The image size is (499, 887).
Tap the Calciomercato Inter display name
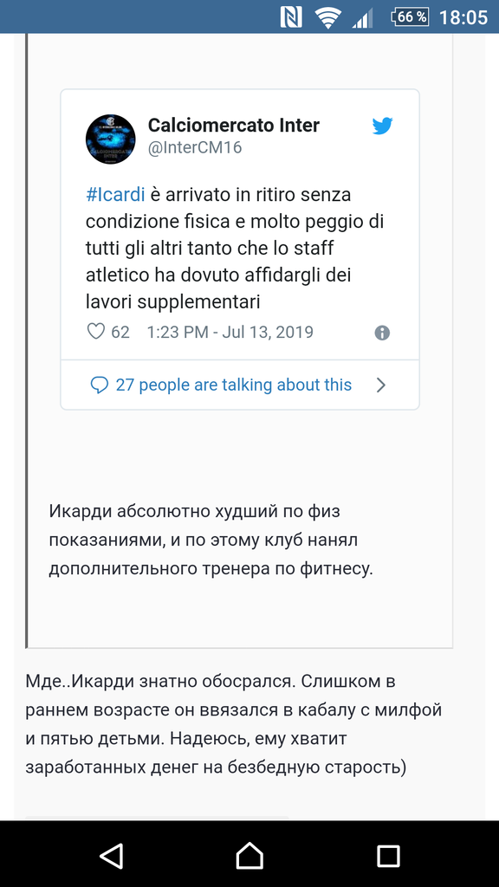(235, 125)
